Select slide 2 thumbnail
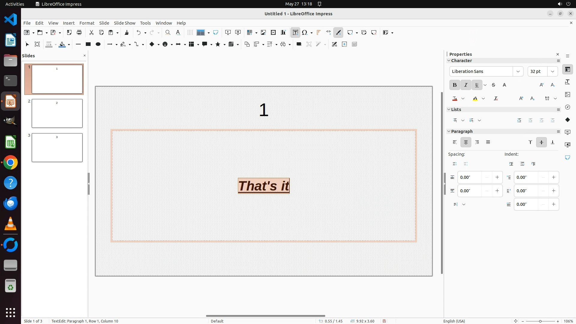This screenshot has height=324, width=576. [57, 113]
